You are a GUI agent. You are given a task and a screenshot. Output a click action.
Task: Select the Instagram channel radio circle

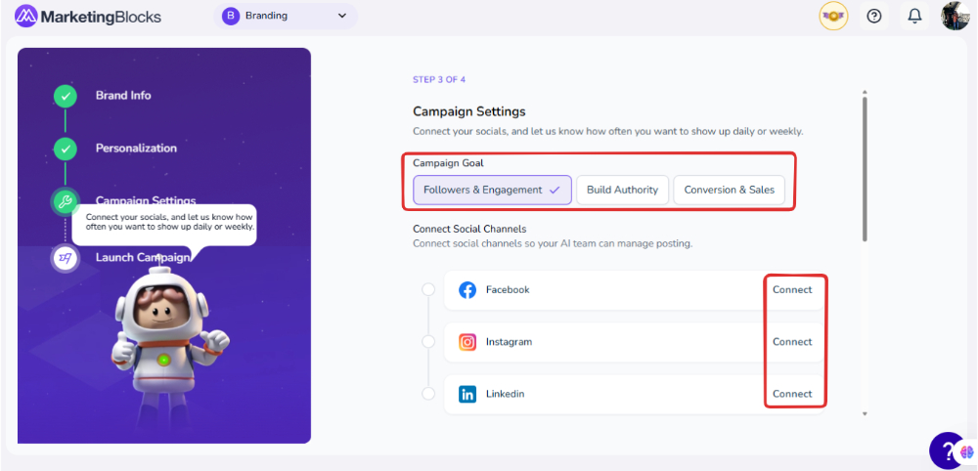point(428,342)
